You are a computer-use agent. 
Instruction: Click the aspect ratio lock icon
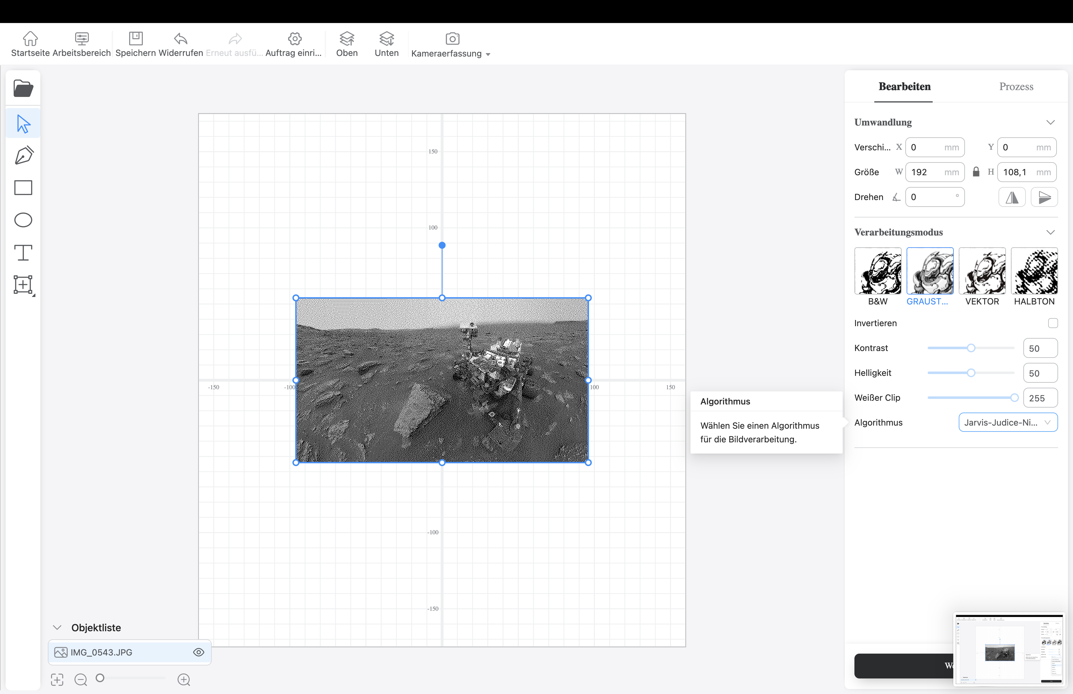pos(976,172)
